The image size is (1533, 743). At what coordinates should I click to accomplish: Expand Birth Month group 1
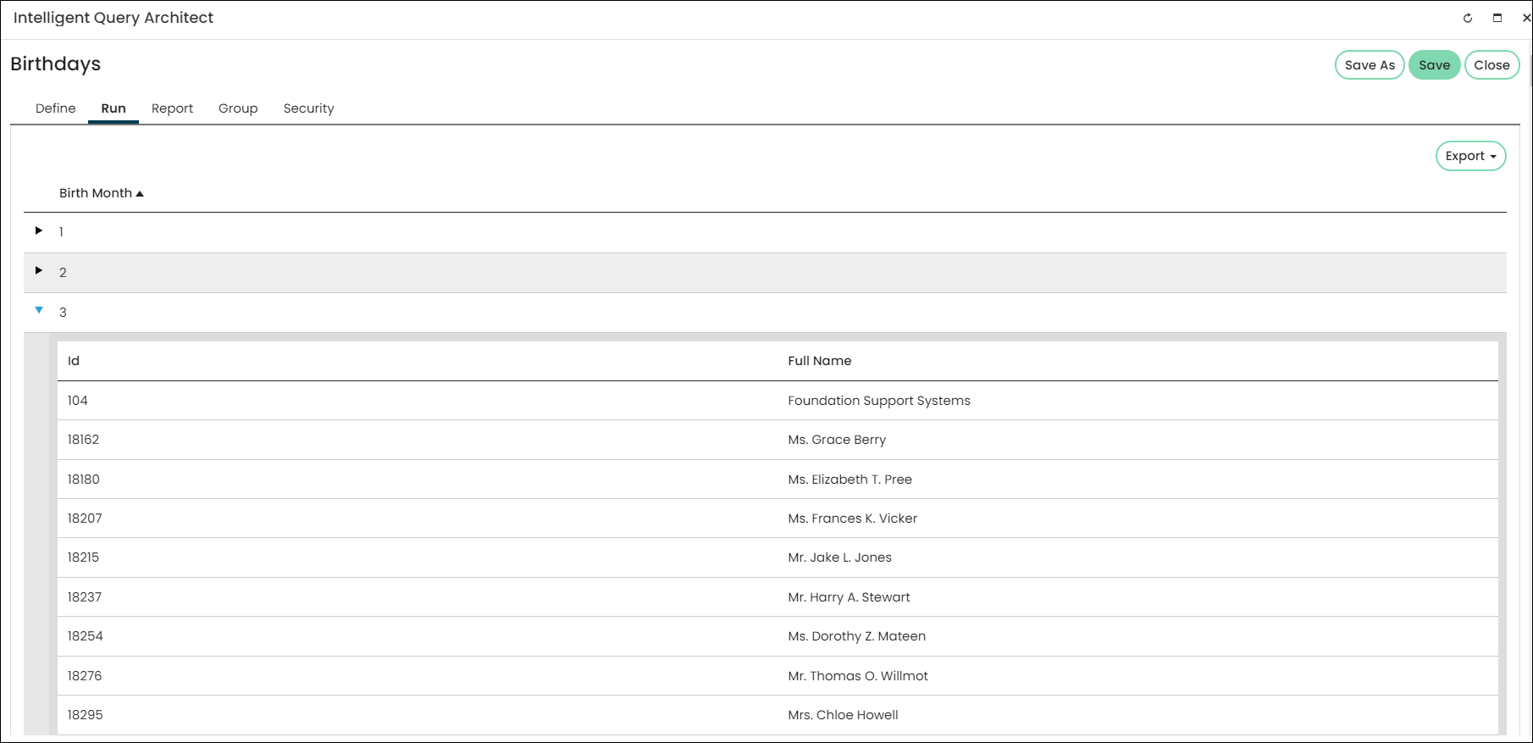click(x=39, y=230)
